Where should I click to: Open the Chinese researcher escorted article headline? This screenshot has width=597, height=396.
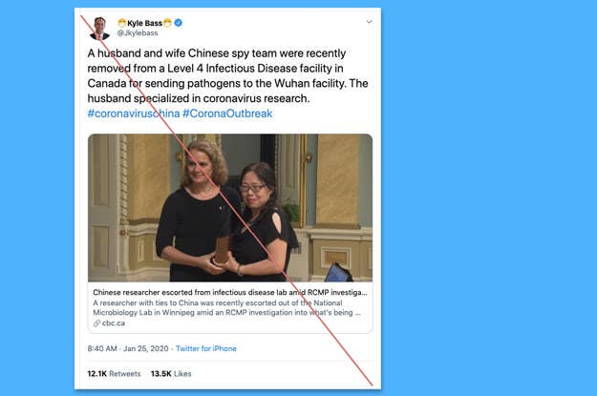230,292
